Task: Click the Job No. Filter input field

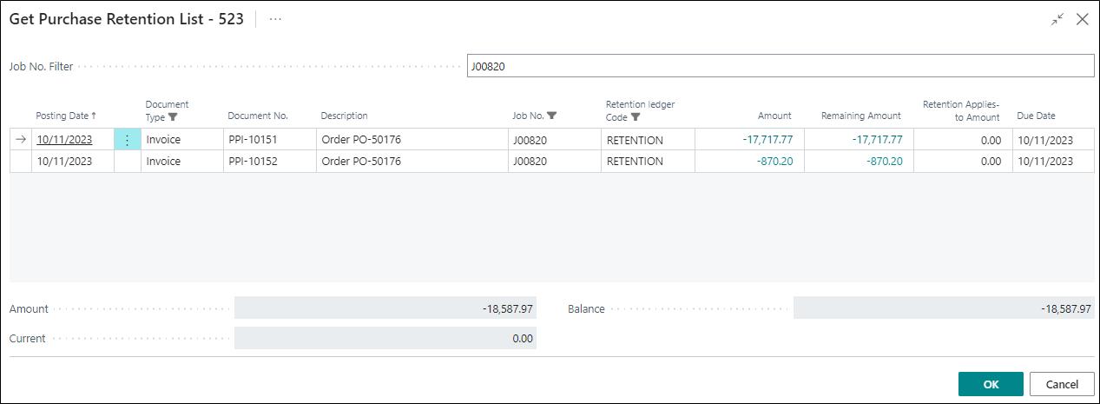Action: click(780, 66)
